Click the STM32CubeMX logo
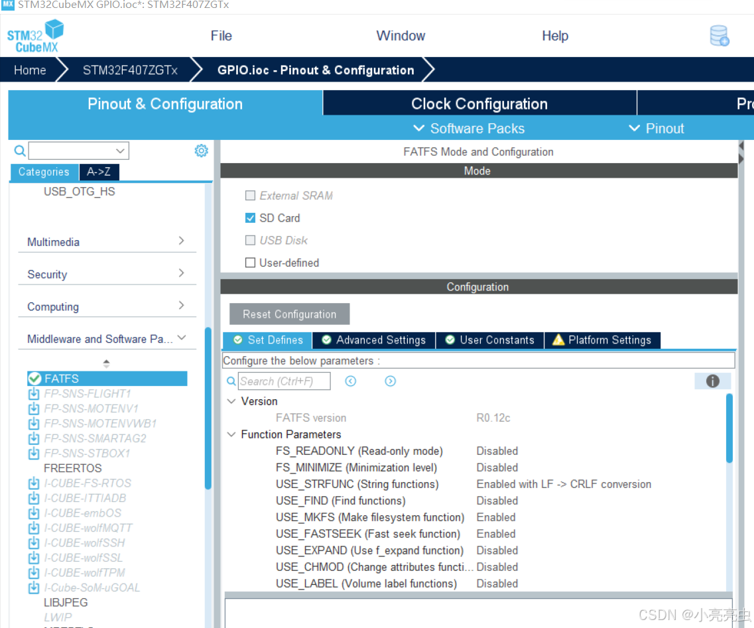The height and width of the screenshot is (628, 754). [x=35, y=36]
